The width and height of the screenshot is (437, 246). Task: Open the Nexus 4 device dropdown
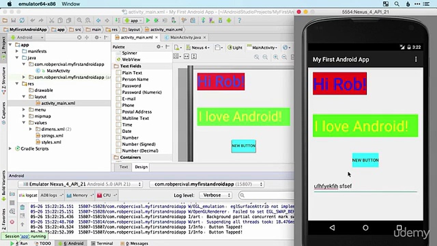[x=197, y=48]
